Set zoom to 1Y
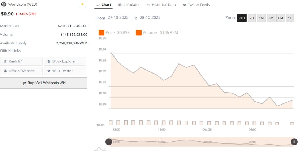This screenshot has width=298, height=151. click(x=290, y=18)
